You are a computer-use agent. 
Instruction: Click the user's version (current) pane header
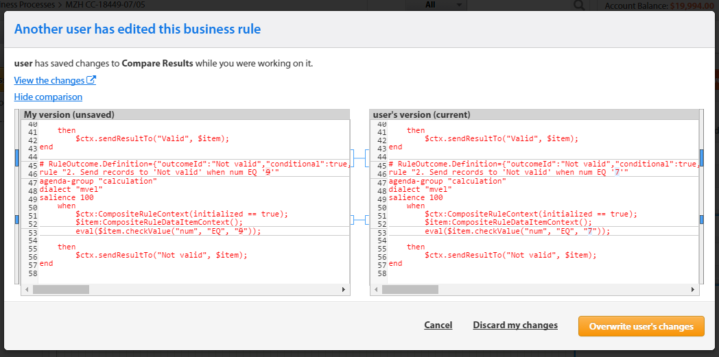(x=534, y=114)
